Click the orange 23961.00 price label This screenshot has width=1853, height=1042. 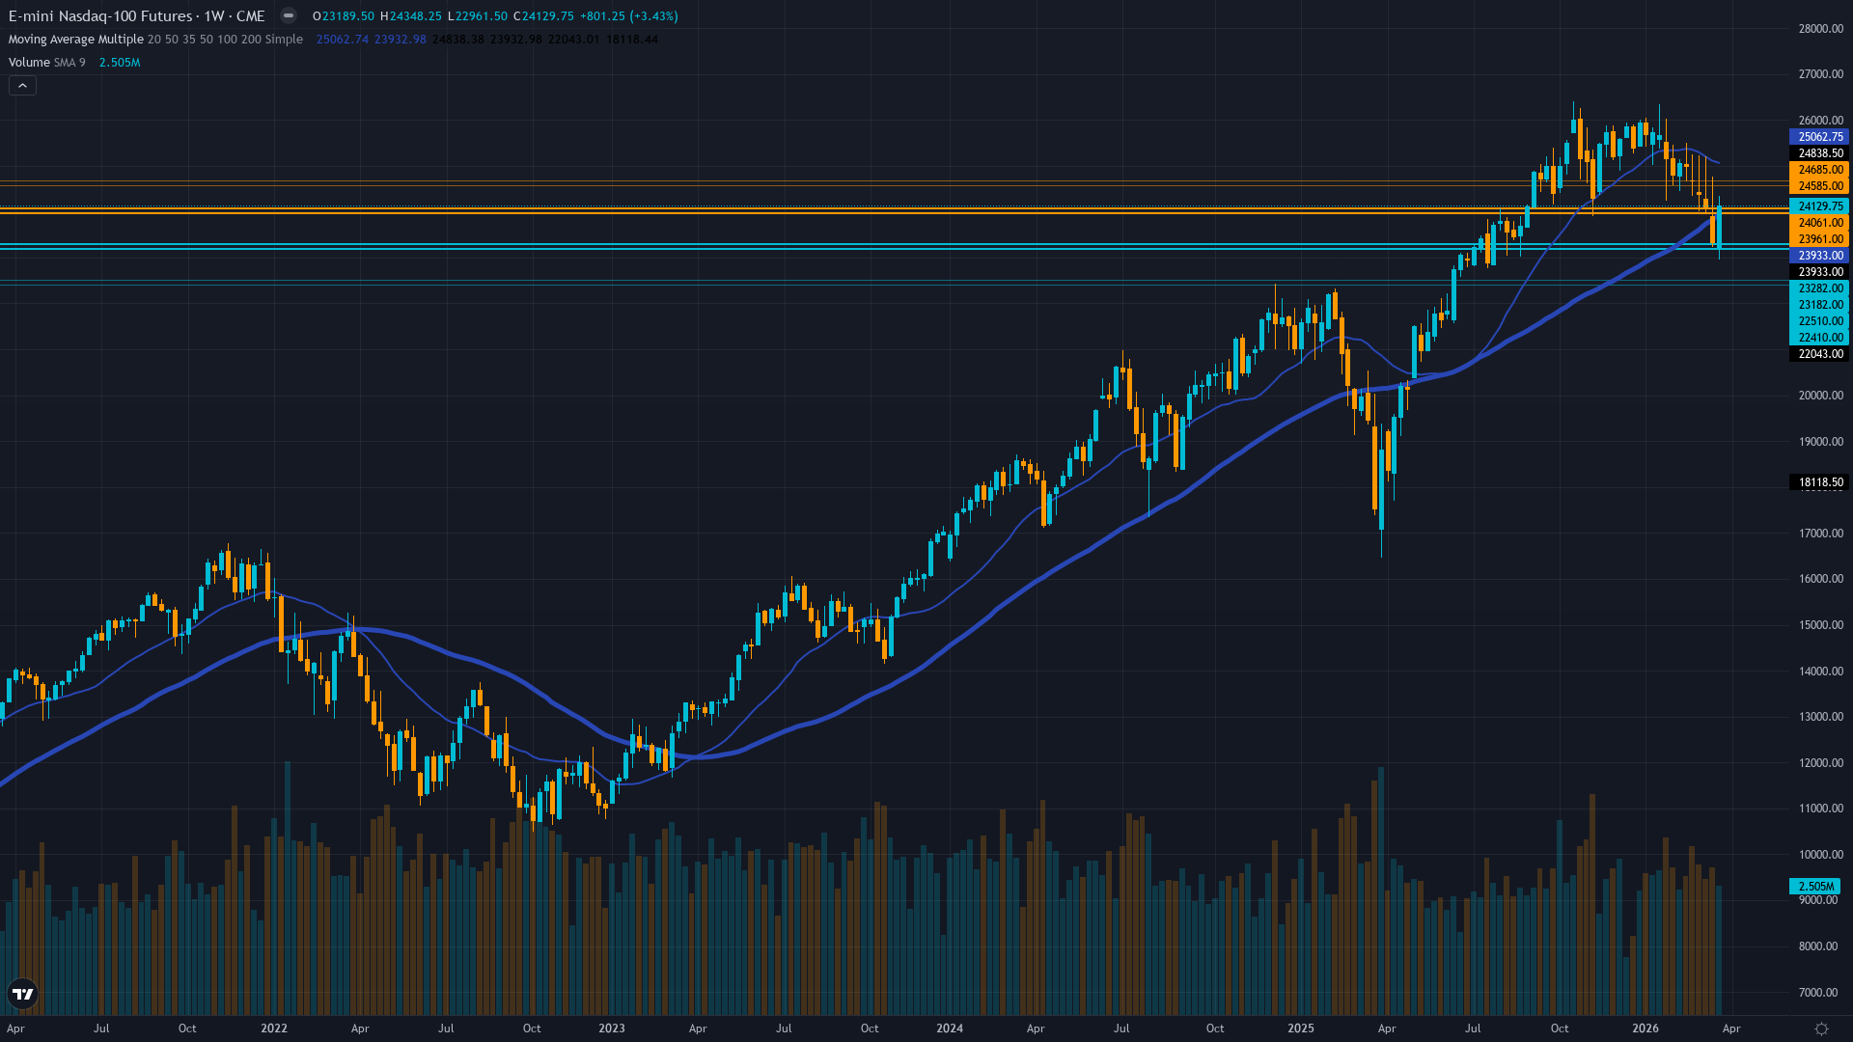(1819, 239)
